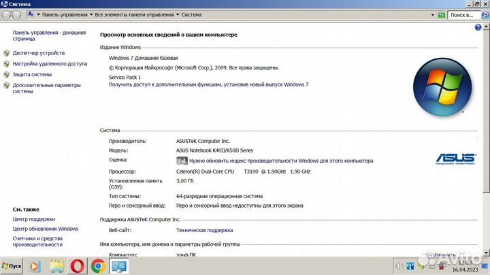Click the shield icon beside Настройка удаленного доступа
The width and height of the screenshot is (490, 275).
[7, 64]
